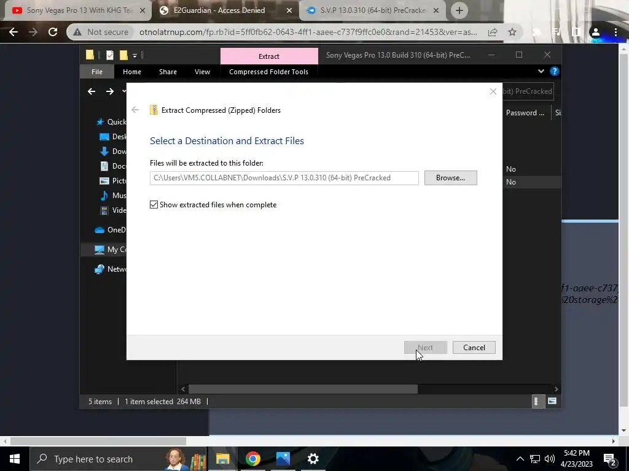Close the Sony Vegas Pro YouTube tab
The width and height of the screenshot is (629, 471).
pos(142,11)
